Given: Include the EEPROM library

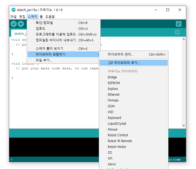Looking at the screenshot, I should (134, 83).
